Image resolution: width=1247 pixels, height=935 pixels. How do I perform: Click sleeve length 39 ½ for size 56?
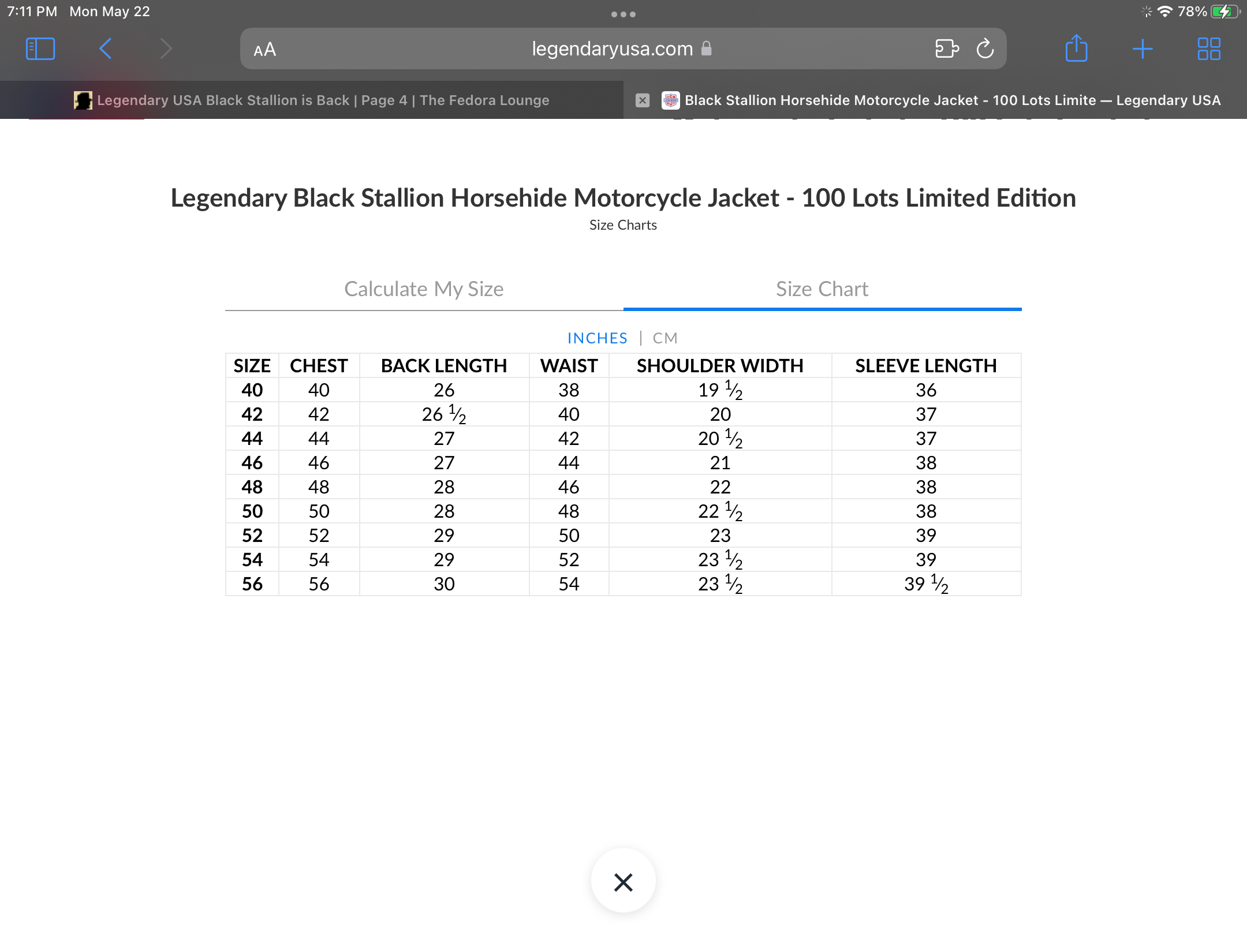coord(926,584)
